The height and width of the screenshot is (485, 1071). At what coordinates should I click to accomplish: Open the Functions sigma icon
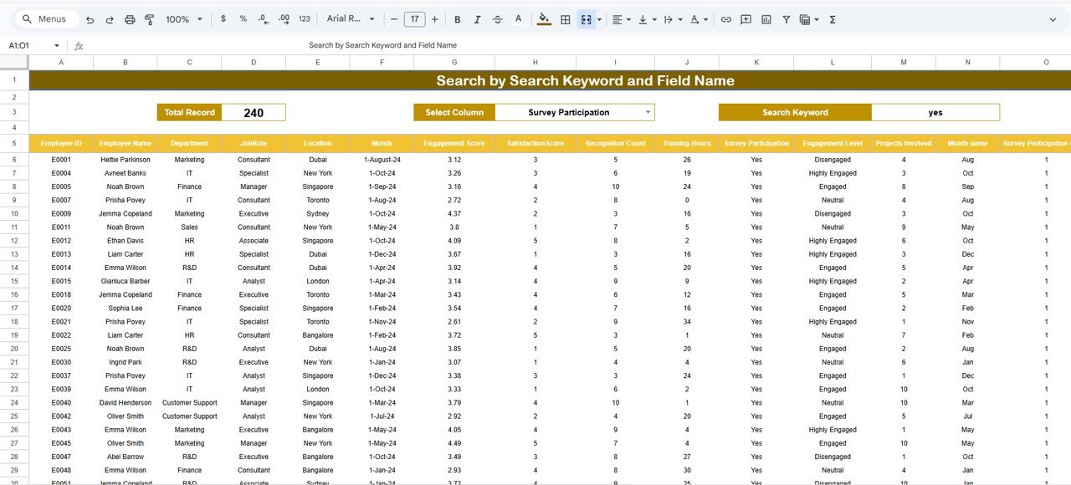[x=833, y=18]
